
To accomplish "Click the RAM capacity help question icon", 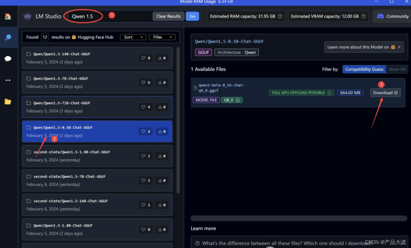I will (x=280, y=16).
